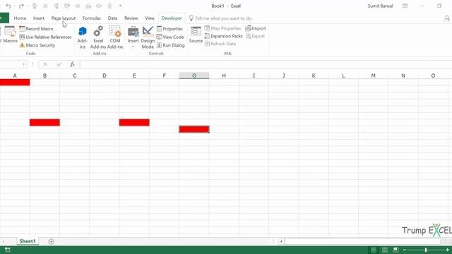Click the Redo arrow in the title bar
Image resolution: width=452 pixels, height=254 pixels.
pos(21,6)
